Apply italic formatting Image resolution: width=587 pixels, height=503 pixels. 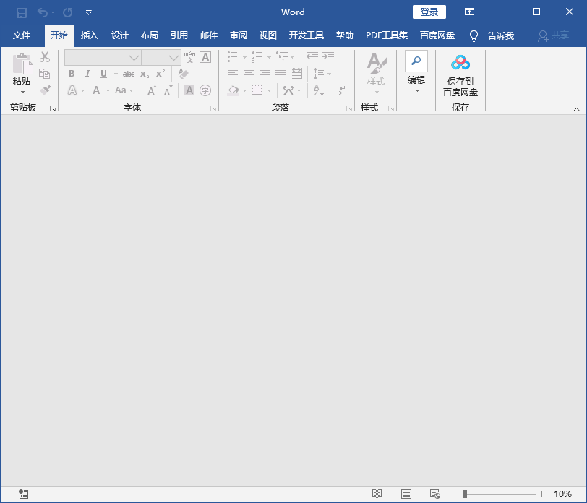(x=87, y=74)
